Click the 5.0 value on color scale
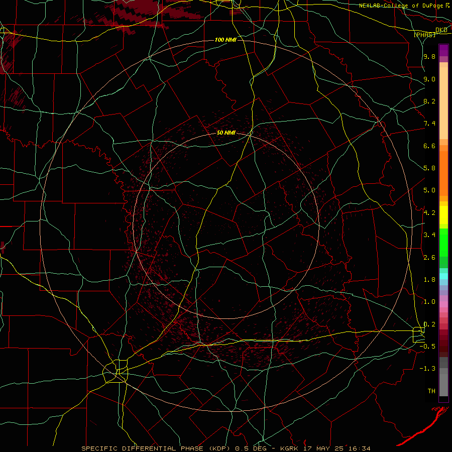 [429, 190]
